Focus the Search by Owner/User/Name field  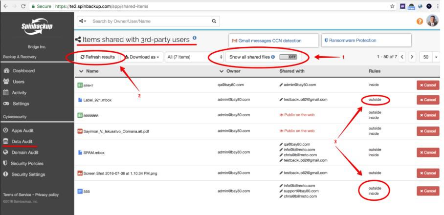(x=150, y=21)
